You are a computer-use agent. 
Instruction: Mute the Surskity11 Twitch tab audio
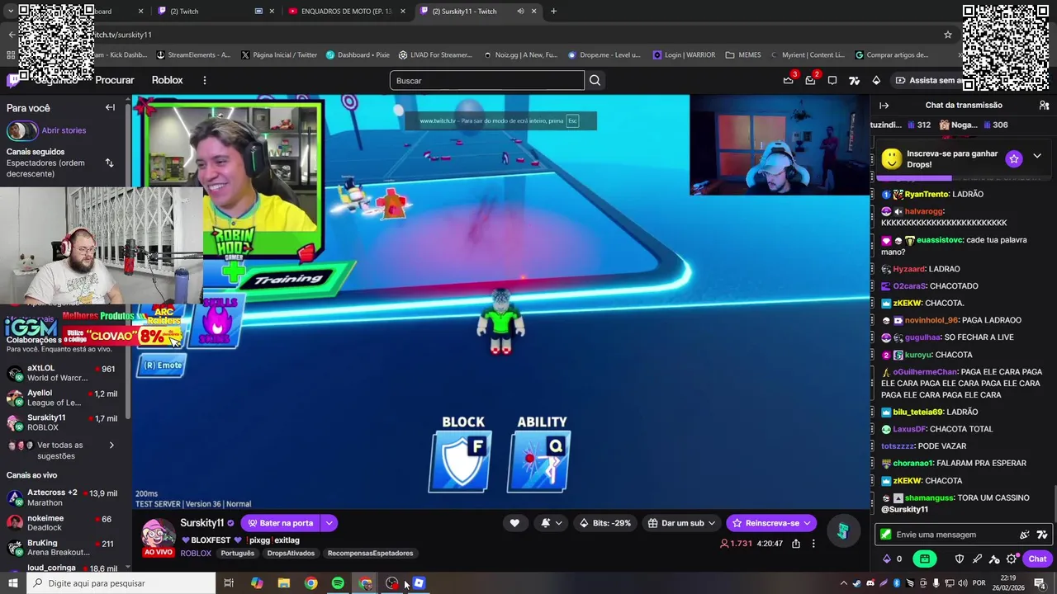(520, 12)
